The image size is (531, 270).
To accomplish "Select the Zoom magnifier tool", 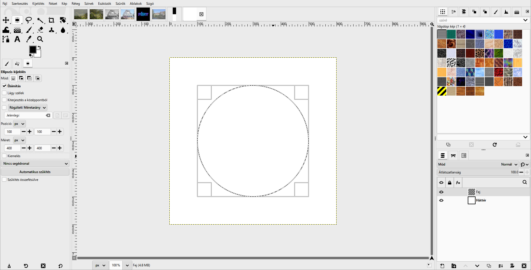I will pyautogui.click(x=40, y=39).
